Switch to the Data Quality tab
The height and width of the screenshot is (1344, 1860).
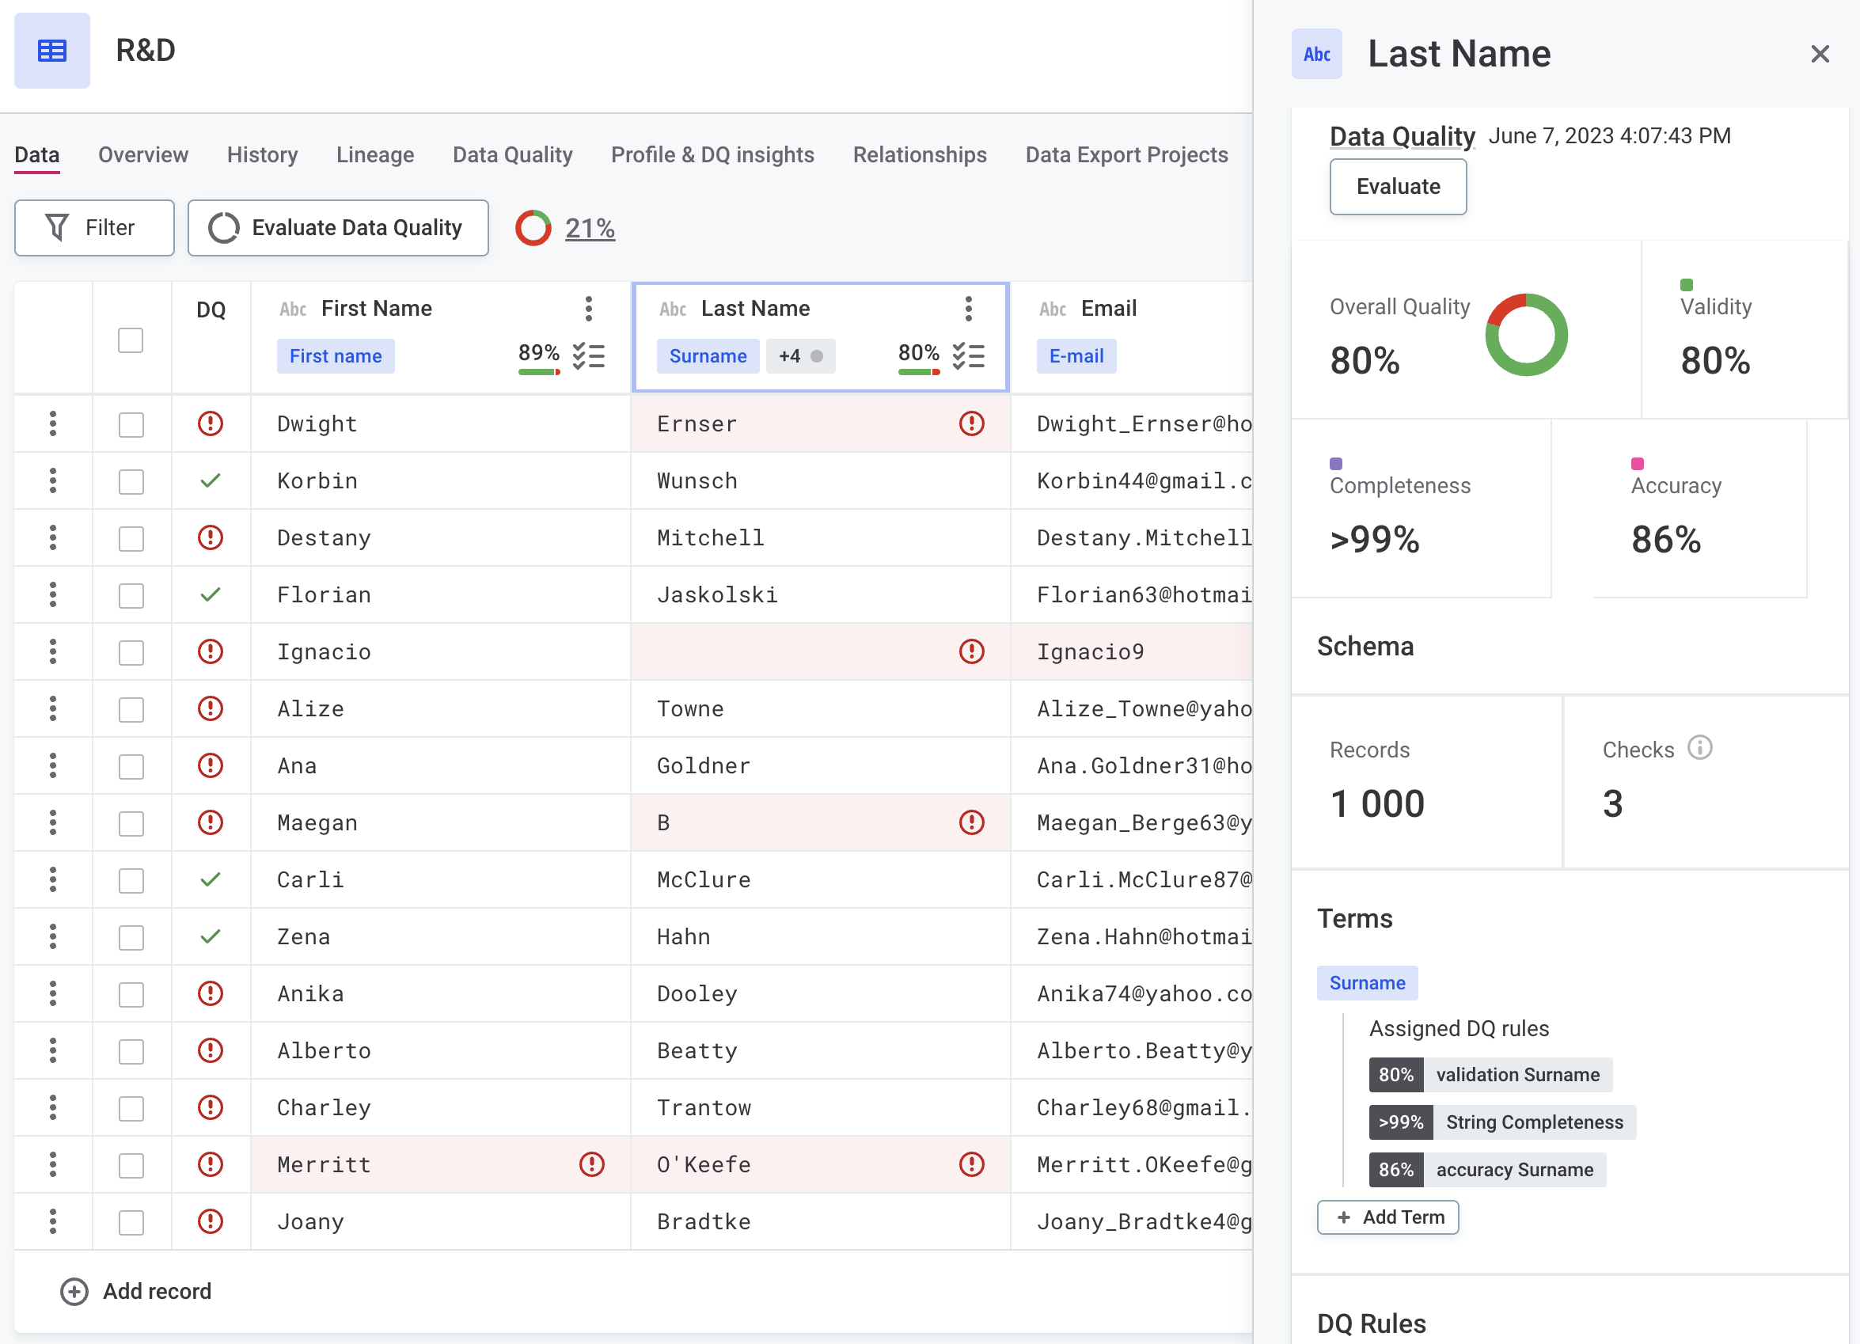pos(513,155)
